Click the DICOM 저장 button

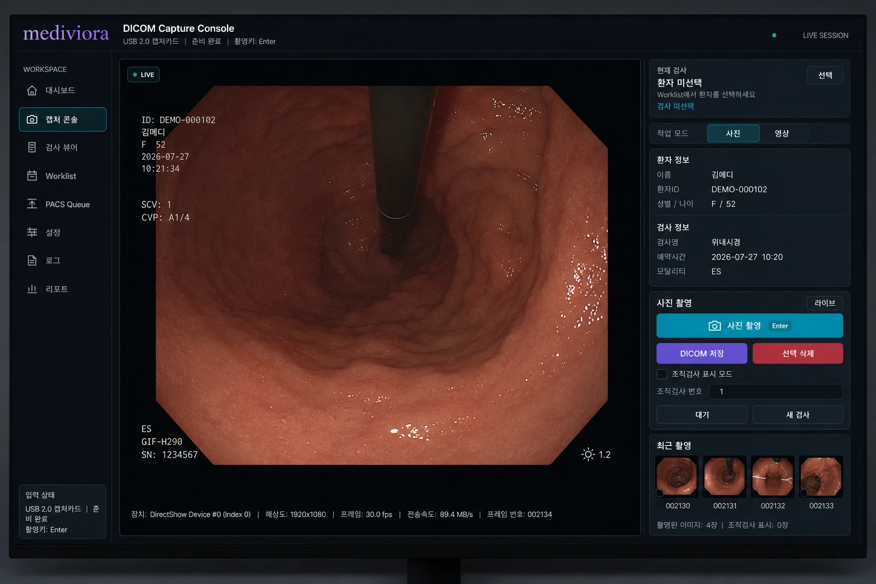click(701, 354)
